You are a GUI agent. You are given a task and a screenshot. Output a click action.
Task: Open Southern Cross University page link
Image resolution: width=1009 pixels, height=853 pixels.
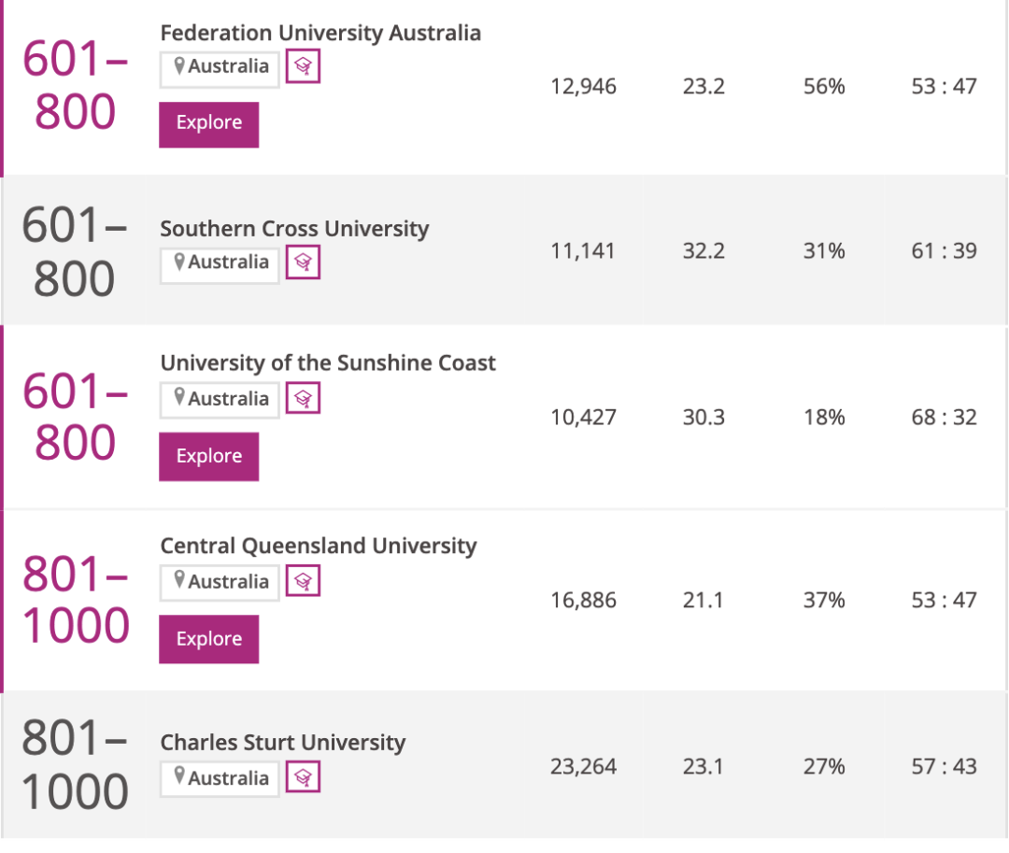[294, 229]
